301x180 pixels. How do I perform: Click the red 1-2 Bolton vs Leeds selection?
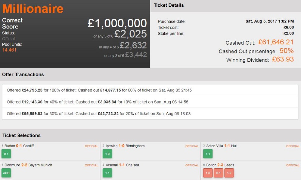click(229, 173)
